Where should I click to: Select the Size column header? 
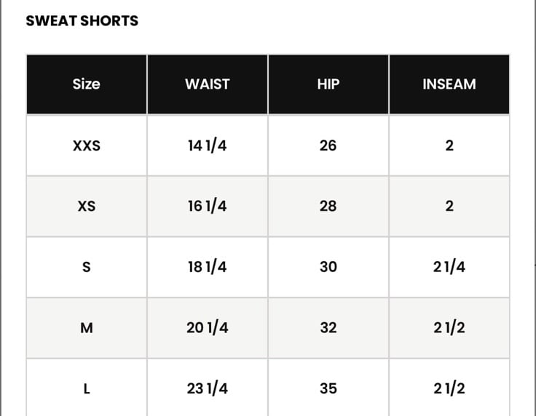87,84
